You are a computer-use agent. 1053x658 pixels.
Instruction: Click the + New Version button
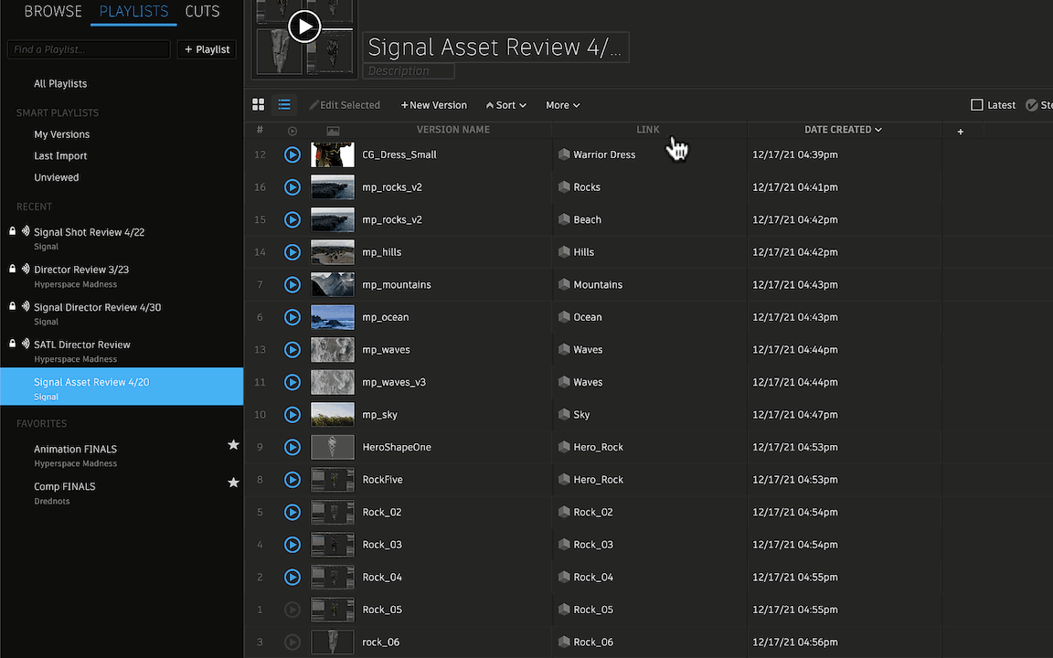(x=433, y=104)
